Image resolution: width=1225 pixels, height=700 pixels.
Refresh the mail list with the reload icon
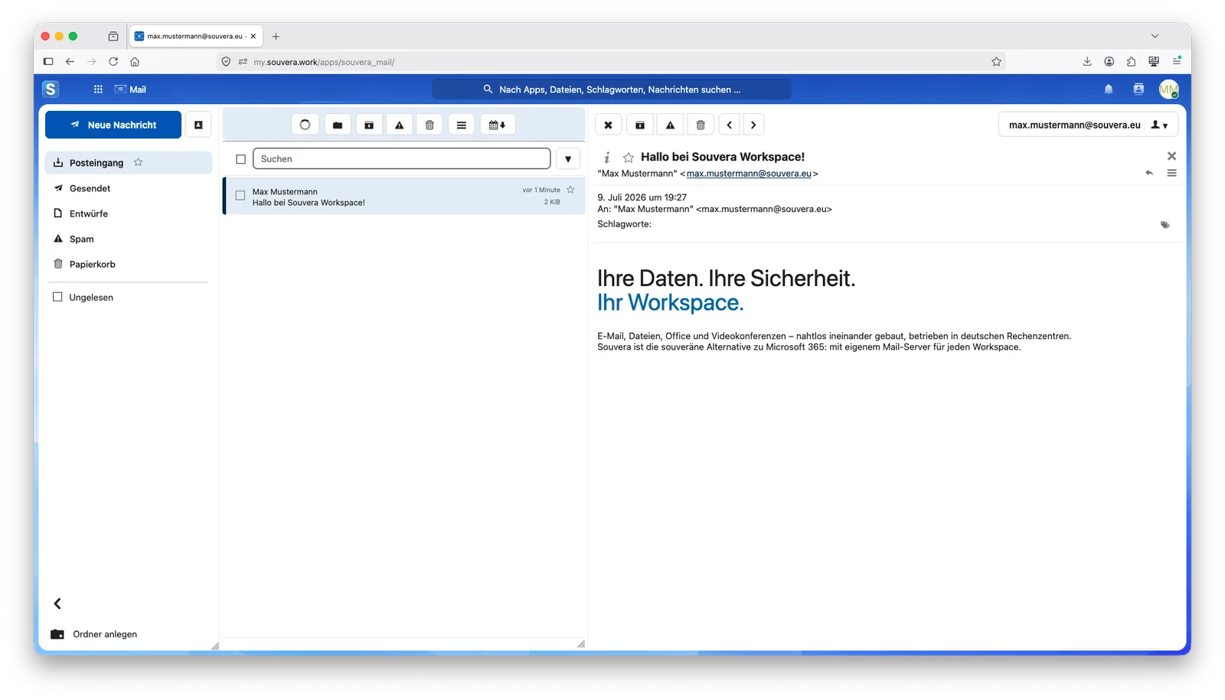(305, 125)
